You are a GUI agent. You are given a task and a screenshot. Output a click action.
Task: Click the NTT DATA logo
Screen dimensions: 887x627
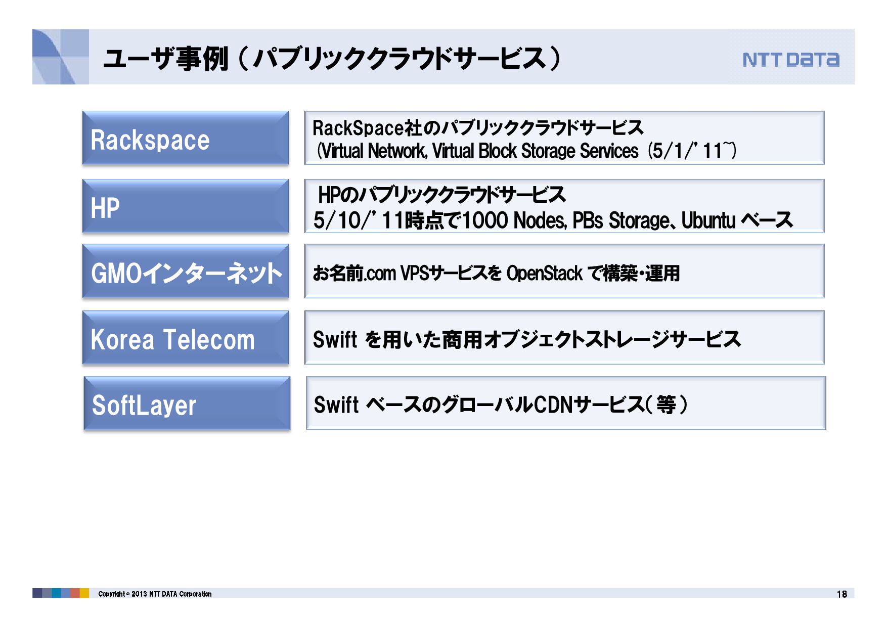pos(790,60)
